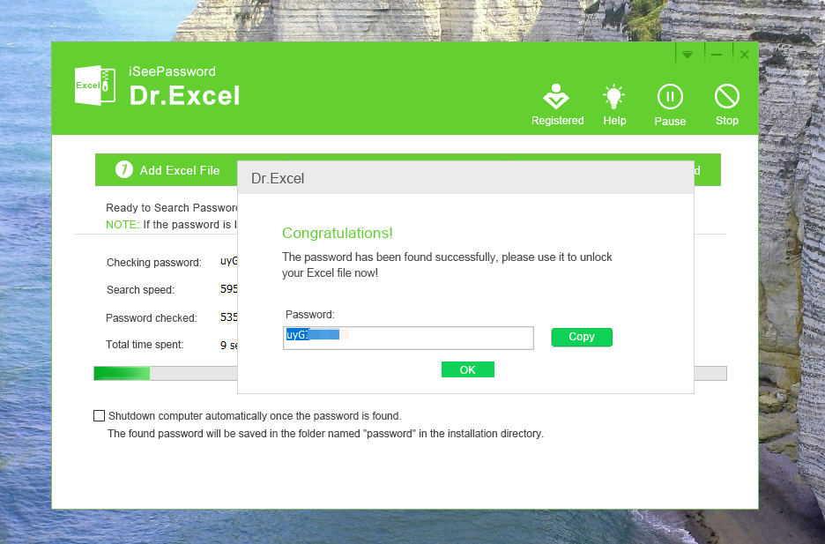This screenshot has width=825, height=544.
Task: Click the Dr.Excel dialog title bar
Action: coord(465,178)
